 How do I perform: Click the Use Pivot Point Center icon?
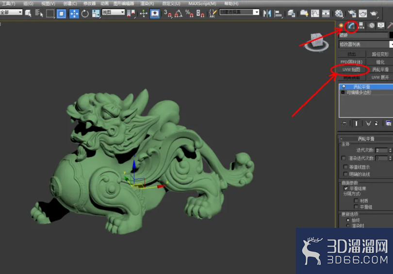(131, 13)
